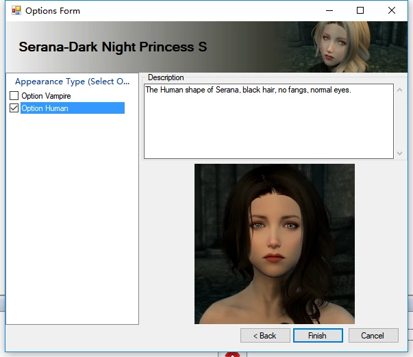The image size is (413, 357).
Task: Click the Description group label
Action: point(166,77)
